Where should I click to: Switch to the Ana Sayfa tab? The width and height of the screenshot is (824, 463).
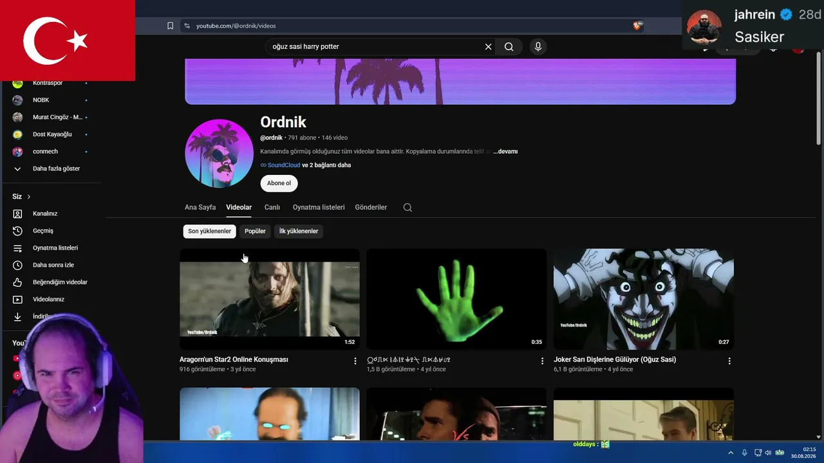point(200,208)
